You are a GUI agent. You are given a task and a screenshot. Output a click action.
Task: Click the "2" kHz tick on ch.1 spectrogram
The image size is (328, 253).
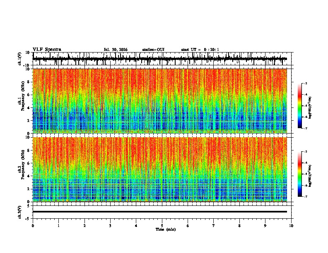pos(29,120)
